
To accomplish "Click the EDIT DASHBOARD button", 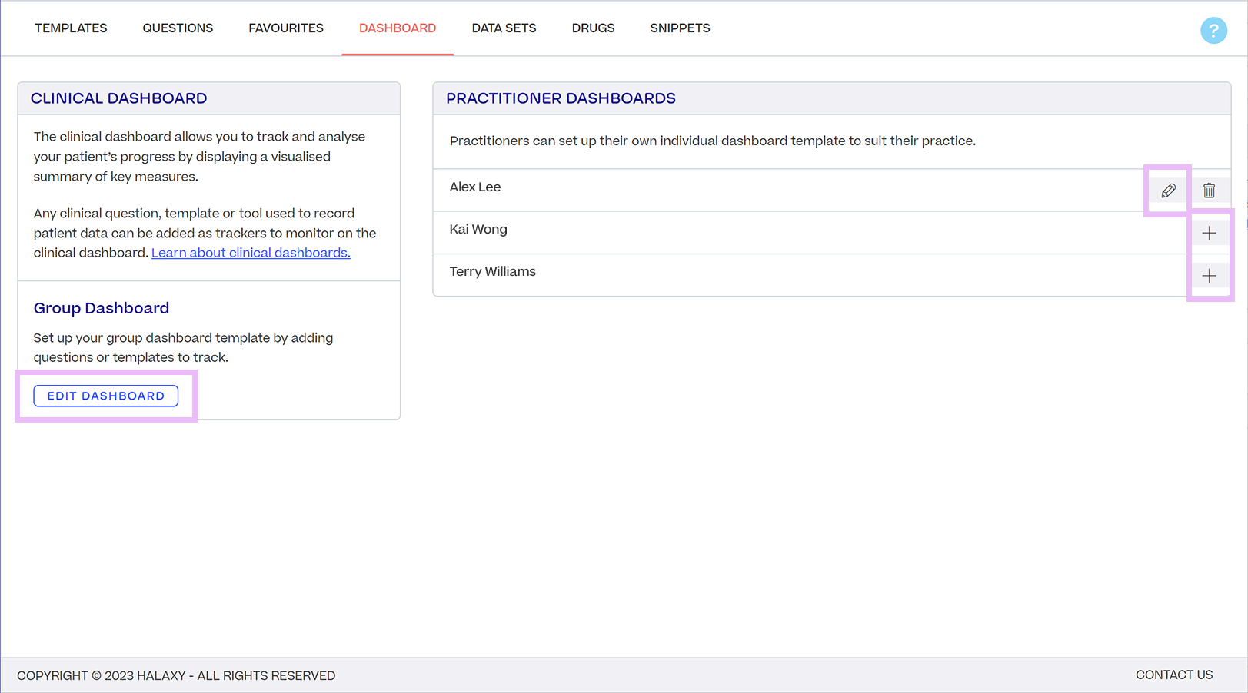I will click(105, 396).
